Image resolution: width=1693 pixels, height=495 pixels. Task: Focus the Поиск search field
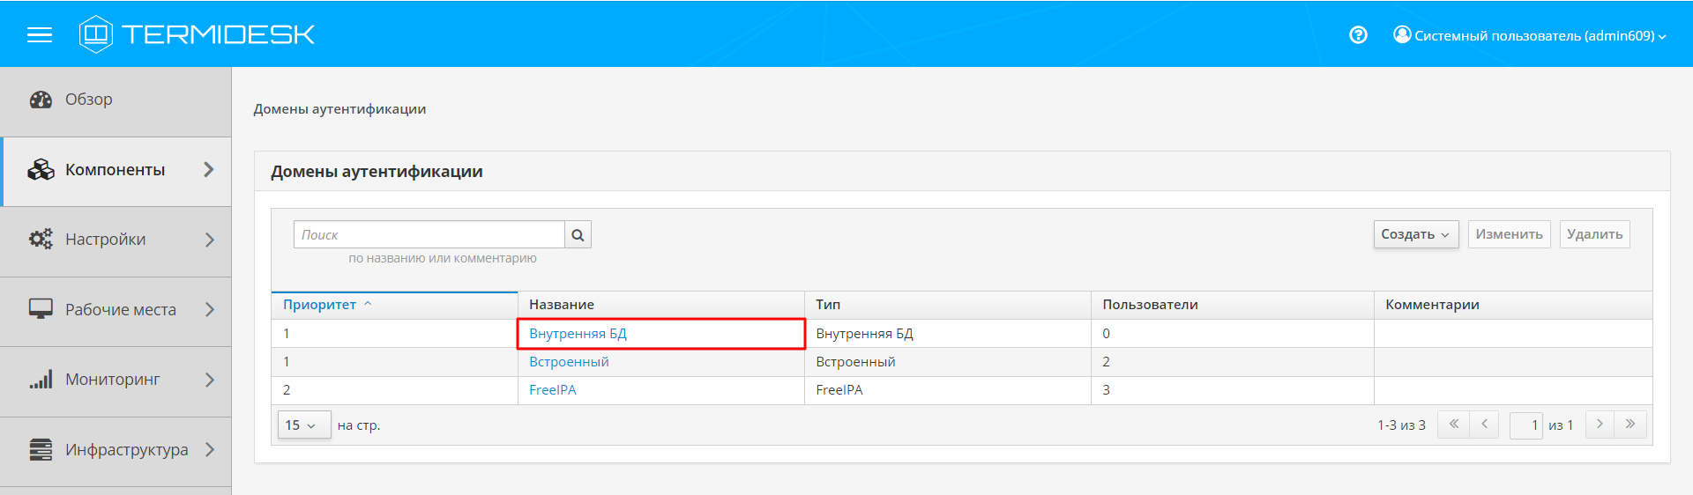pos(429,234)
